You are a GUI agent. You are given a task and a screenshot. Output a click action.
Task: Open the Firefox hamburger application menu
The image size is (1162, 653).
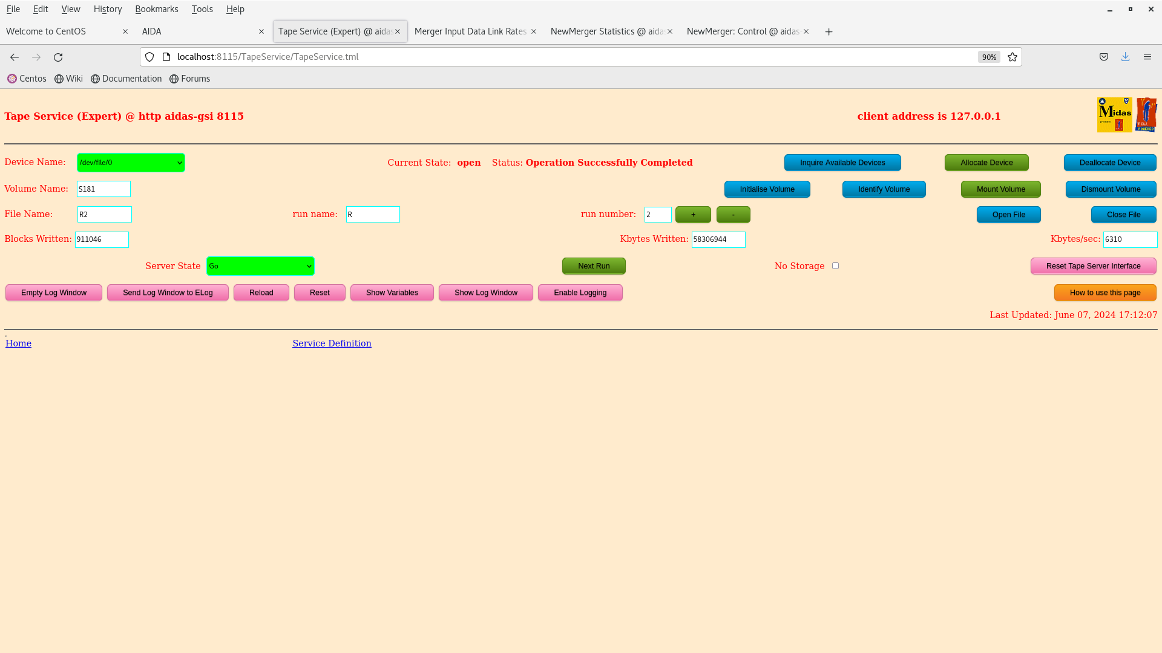(1147, 57)
